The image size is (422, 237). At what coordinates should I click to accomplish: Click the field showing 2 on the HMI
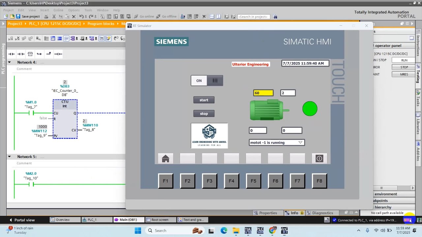tap(288, 93)
